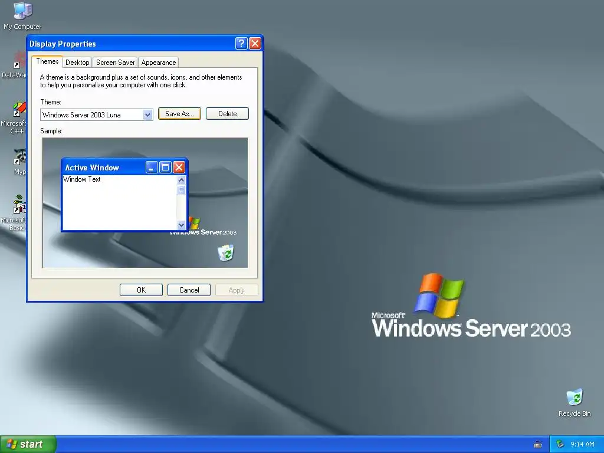Switch to the Appearance tab
This screenshot has width=604, height=453.
158,63
